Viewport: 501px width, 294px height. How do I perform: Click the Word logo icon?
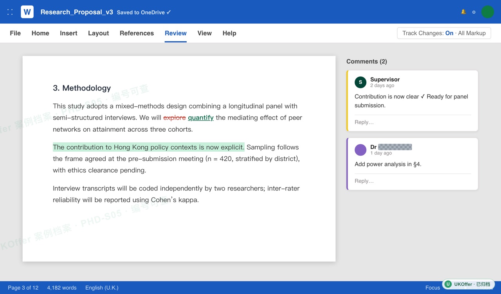point(27,12)
